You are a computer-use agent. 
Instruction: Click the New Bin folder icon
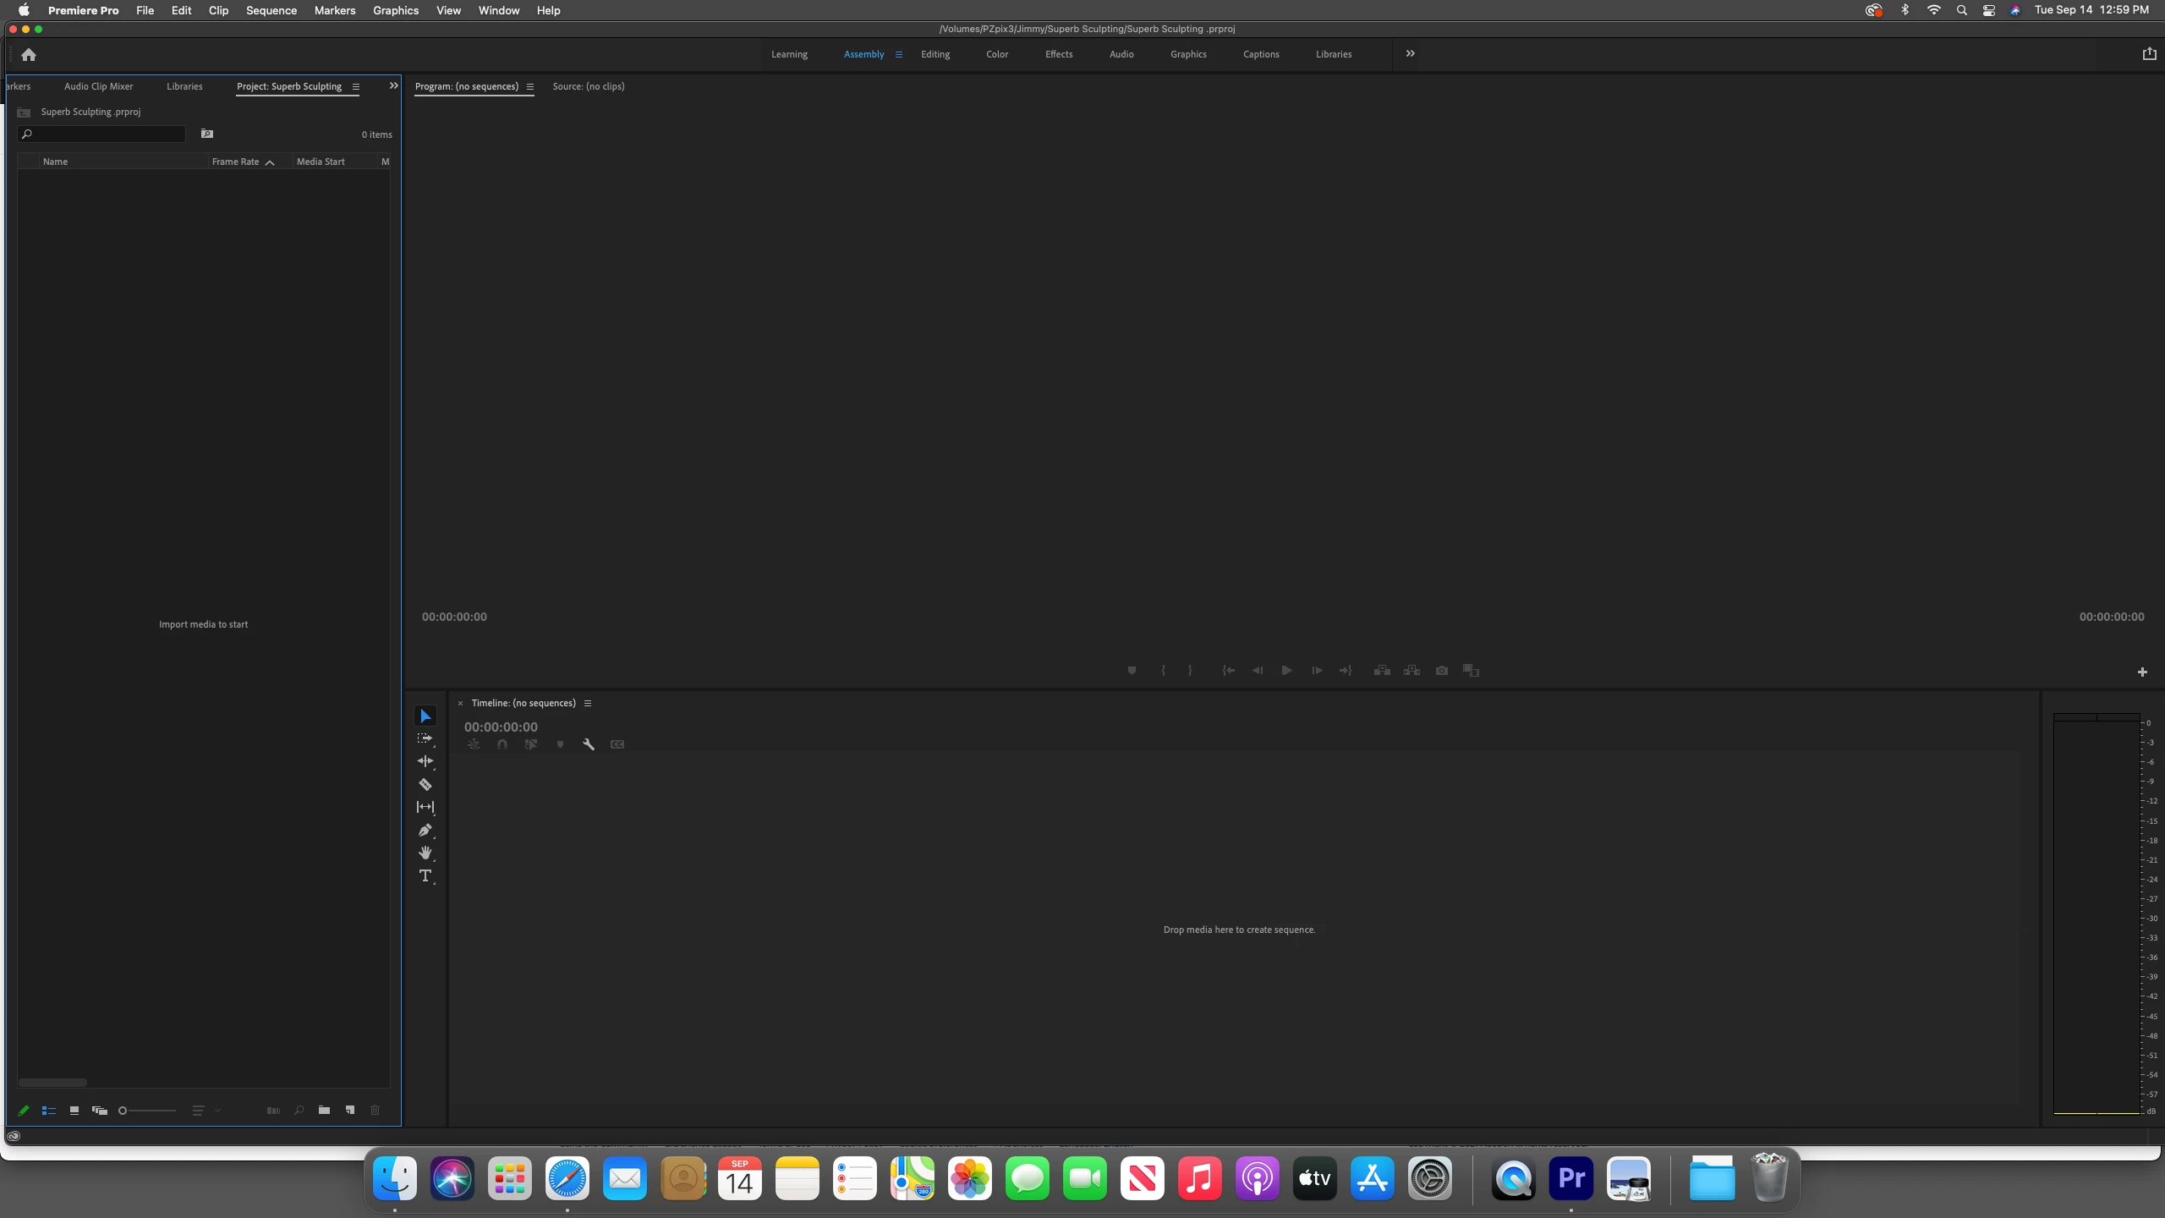point(324,1110)
